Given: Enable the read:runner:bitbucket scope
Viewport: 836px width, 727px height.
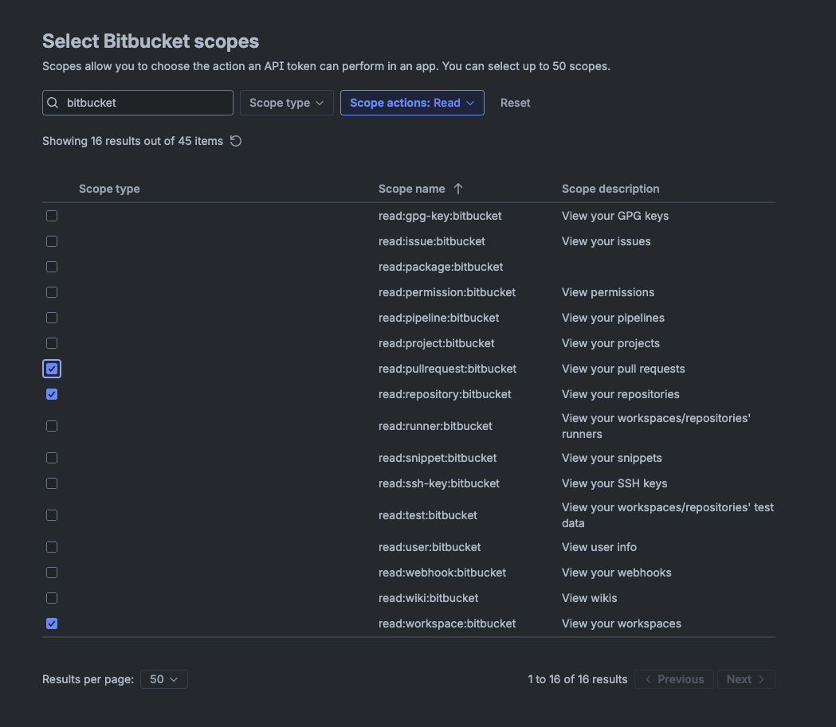Looking at the screenshot, I should click(52, 425).
